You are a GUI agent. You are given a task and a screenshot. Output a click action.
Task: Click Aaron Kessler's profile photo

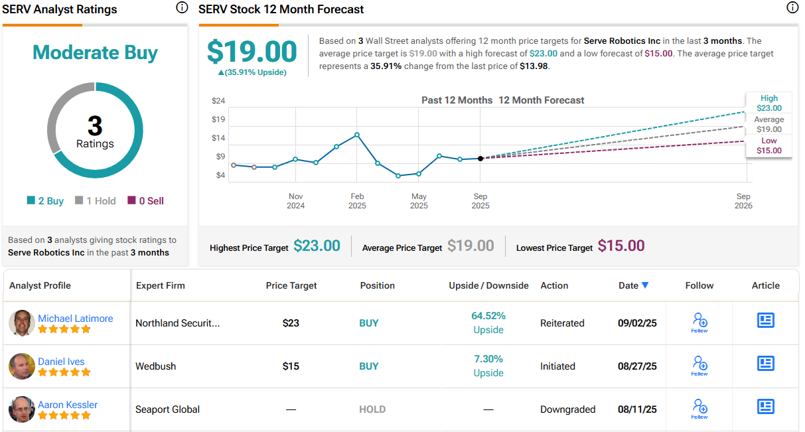(x=22, y=409)
